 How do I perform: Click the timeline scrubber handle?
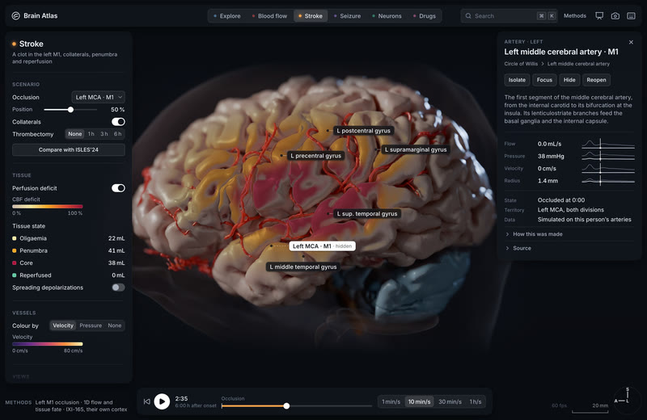[x=286, y=406]
